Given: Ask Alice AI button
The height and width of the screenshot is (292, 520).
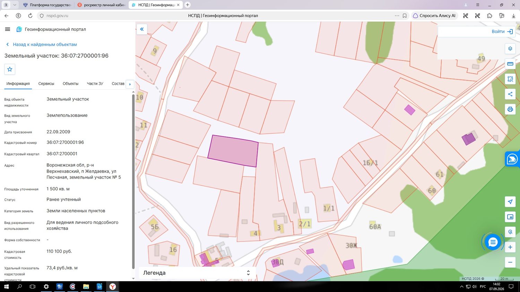Looking at the screenshot, I should coord(434,16).
